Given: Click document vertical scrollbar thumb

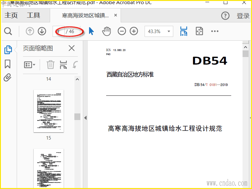Looking at the screenshot, I should click(x=245, y=54).
